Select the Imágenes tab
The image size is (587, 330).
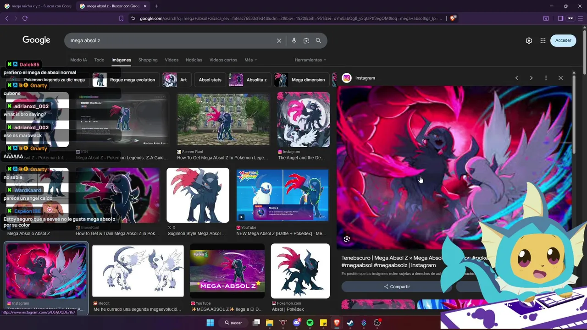tap(121, 60)
